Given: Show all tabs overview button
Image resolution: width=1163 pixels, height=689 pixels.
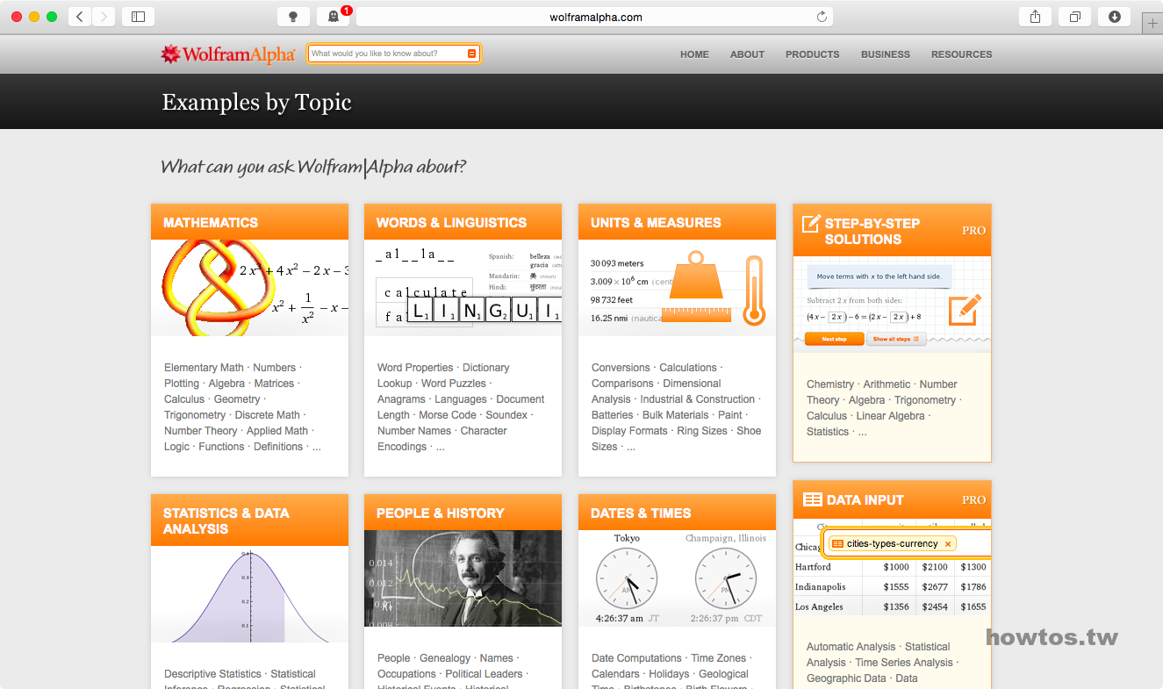Looking at the screenshot, I should click(x=1074, y=16).
